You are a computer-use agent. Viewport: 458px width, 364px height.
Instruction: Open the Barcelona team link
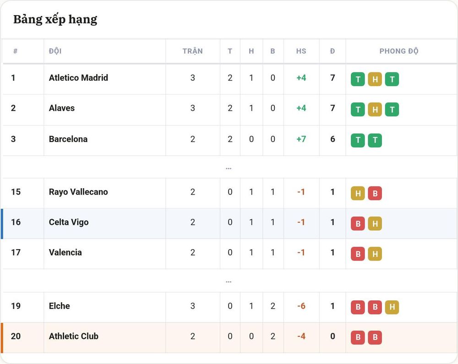click(x=68, y=139)
